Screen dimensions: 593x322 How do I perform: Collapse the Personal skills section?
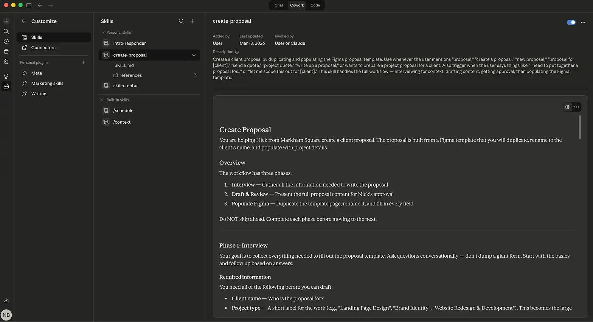click(x=103, y=33)
